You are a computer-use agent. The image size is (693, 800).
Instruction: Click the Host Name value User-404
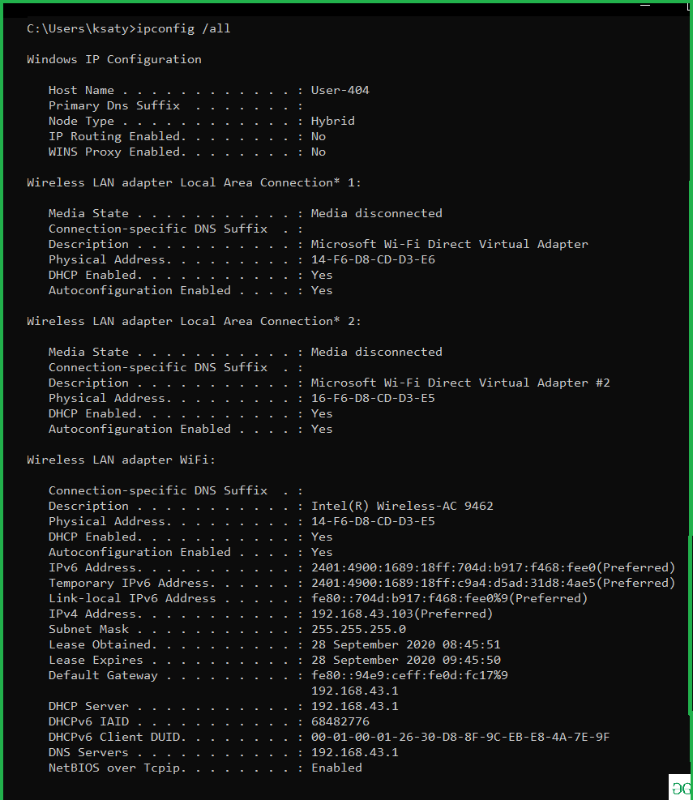[340, 90]
